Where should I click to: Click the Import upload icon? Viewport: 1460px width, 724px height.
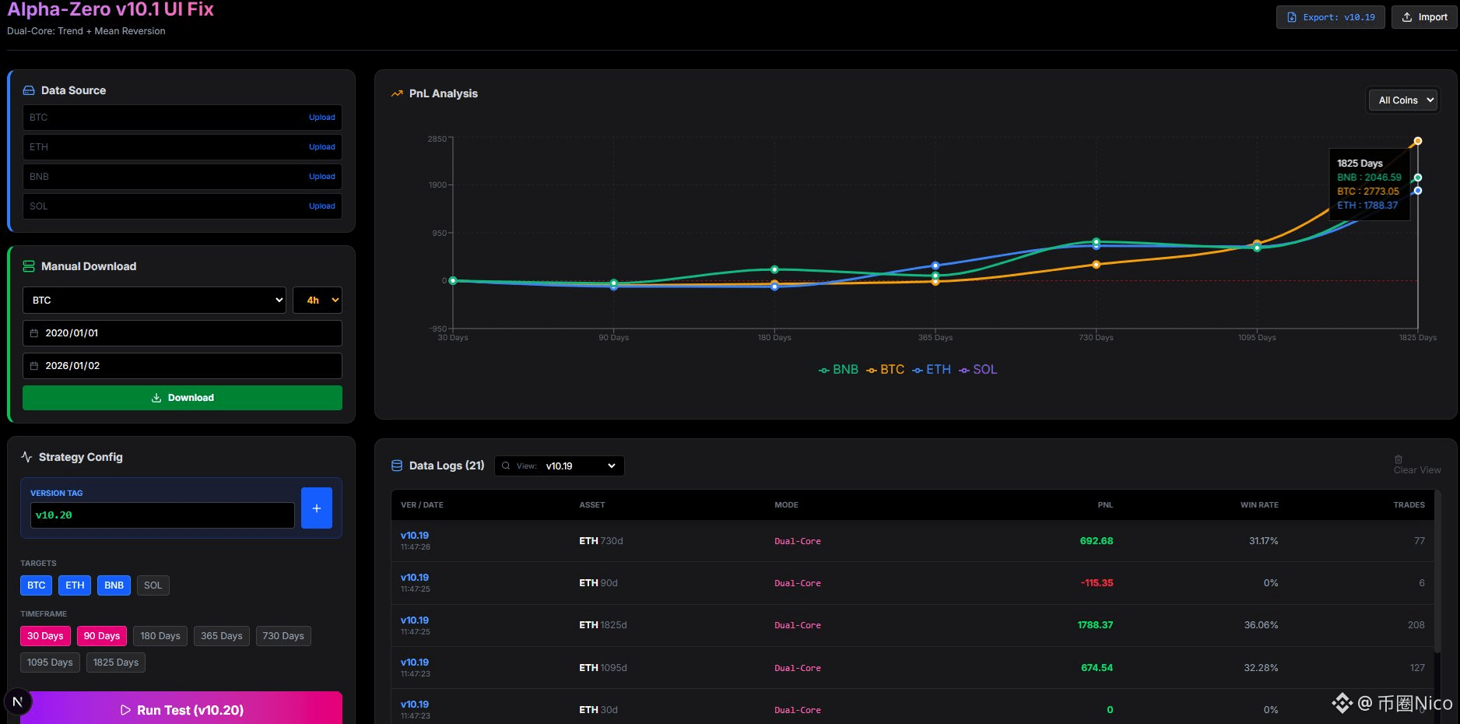pyautogui.click(x=1407, y=17)
